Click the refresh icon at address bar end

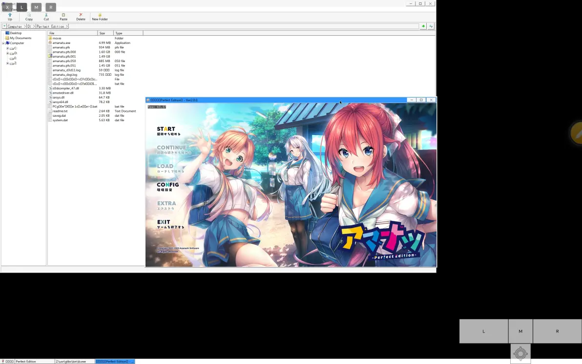431,26
